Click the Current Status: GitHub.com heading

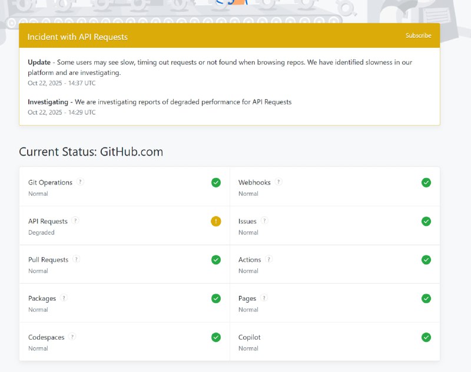(x=91, y=152)
